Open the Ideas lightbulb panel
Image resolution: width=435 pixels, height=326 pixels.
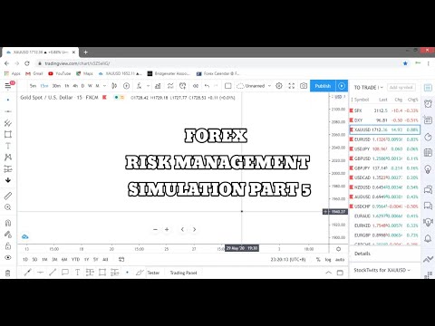click(x=428, y=169)
